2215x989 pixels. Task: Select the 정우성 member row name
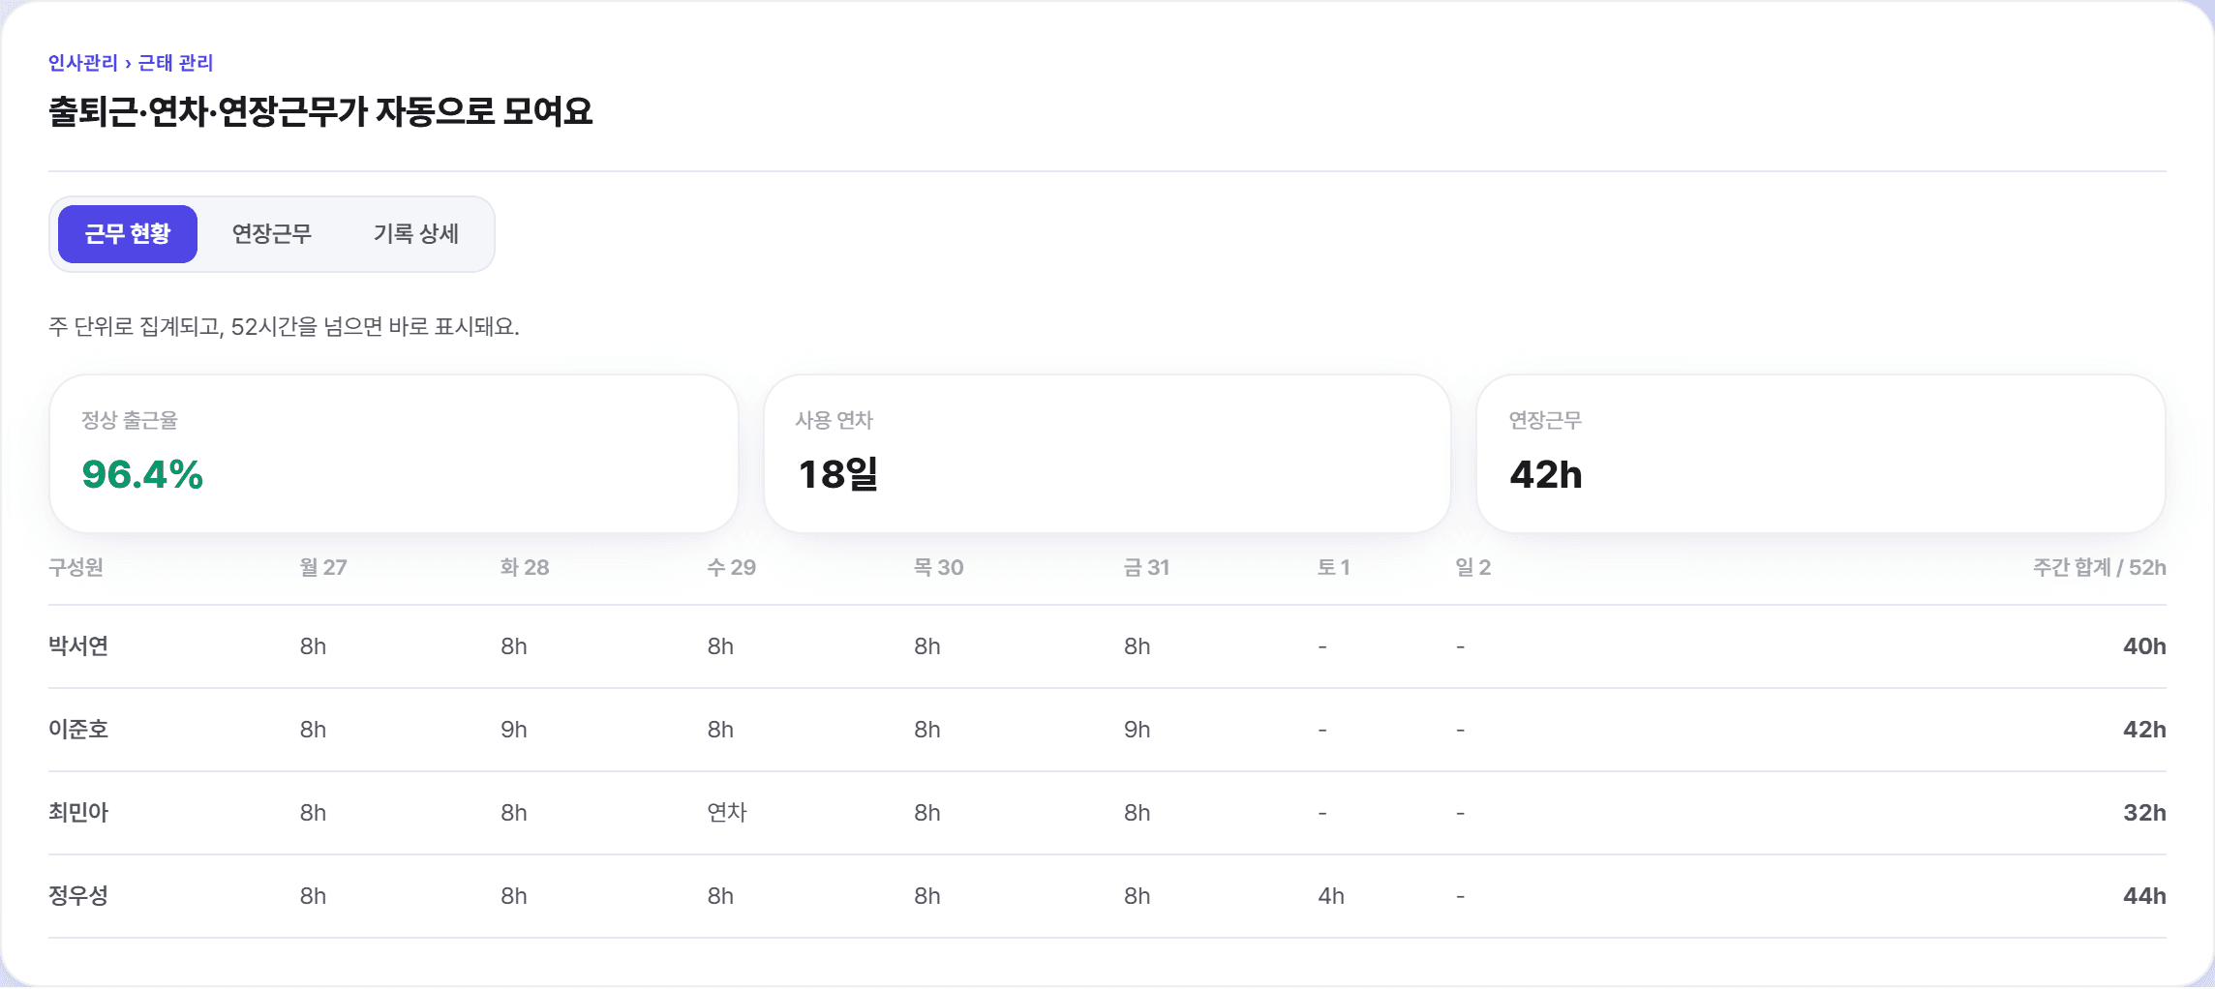pos(78,896)
